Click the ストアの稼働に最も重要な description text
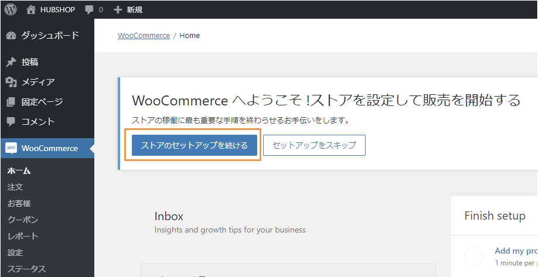539x277 pixels. point(241,121)
